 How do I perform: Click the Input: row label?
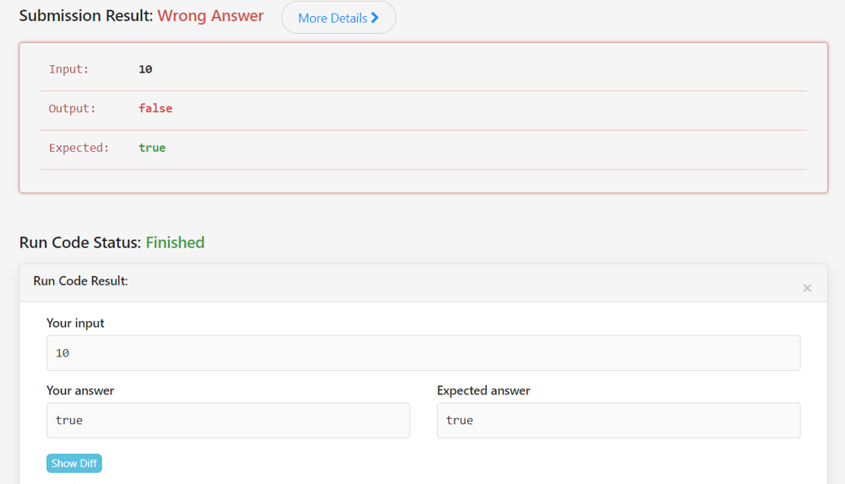click(68, 69)
